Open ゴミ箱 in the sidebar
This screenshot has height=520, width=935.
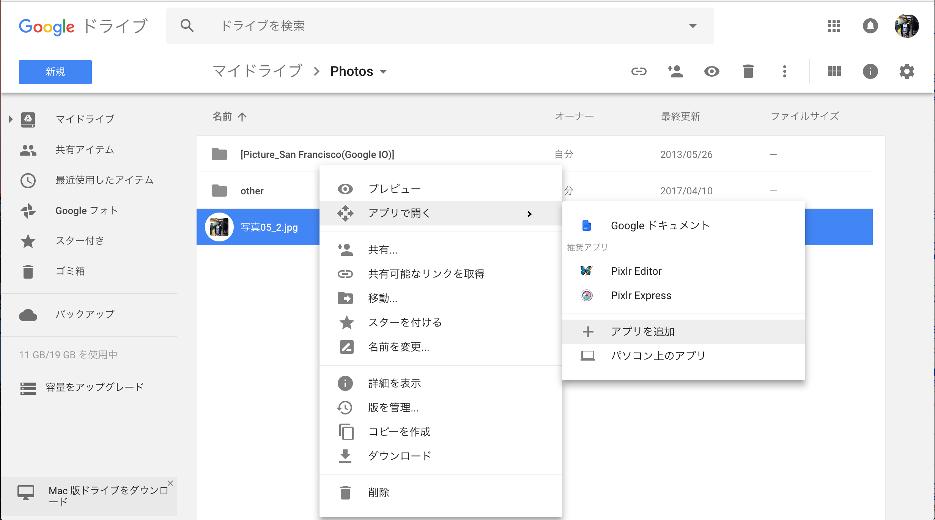click(x=70, y=271)
